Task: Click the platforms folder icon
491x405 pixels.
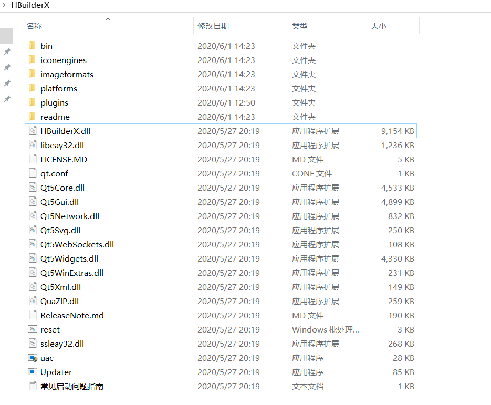Action: pos(32,88)
